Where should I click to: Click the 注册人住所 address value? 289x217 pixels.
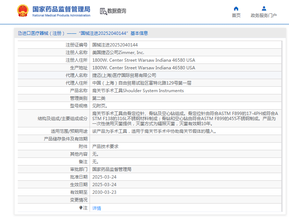144,60
